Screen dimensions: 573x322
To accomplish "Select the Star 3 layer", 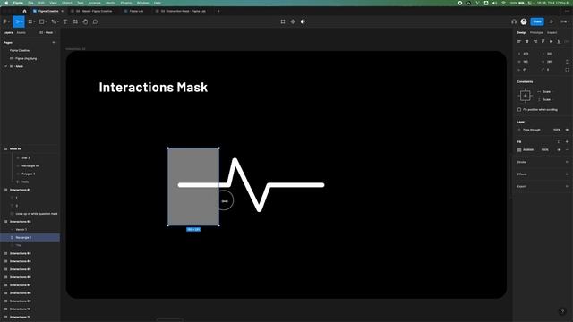I will 26,158.
